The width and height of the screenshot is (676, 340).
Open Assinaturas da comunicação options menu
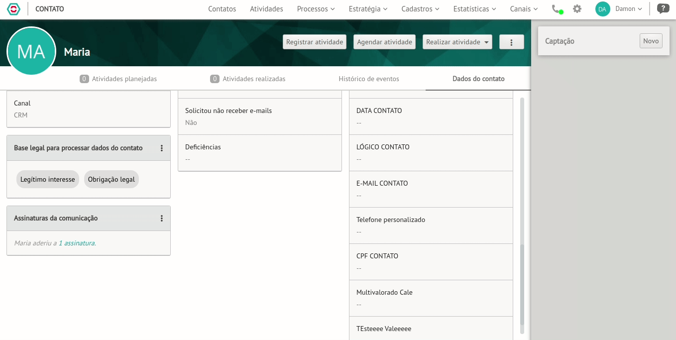pos(161,218)
